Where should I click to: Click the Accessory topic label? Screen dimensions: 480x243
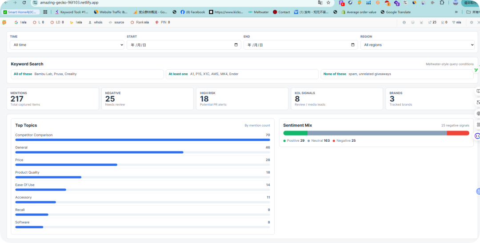[x=23, y=197]
